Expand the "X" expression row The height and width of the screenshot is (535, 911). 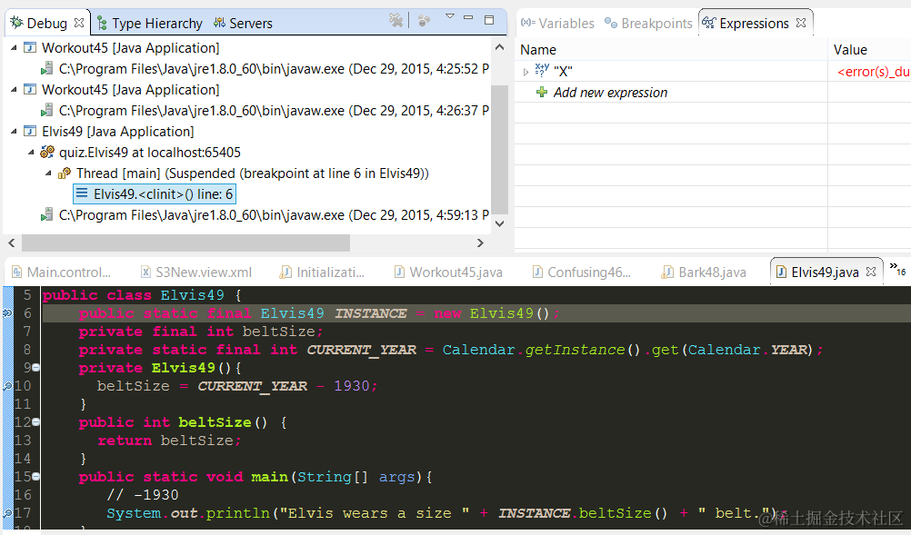click(526, 72)
